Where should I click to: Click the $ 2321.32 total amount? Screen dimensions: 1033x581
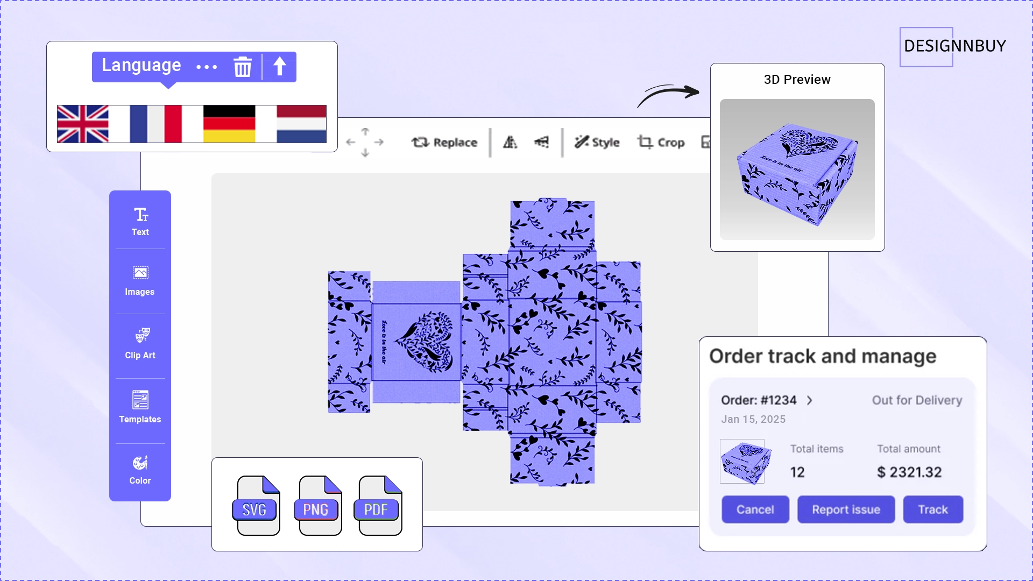[909, 472]
